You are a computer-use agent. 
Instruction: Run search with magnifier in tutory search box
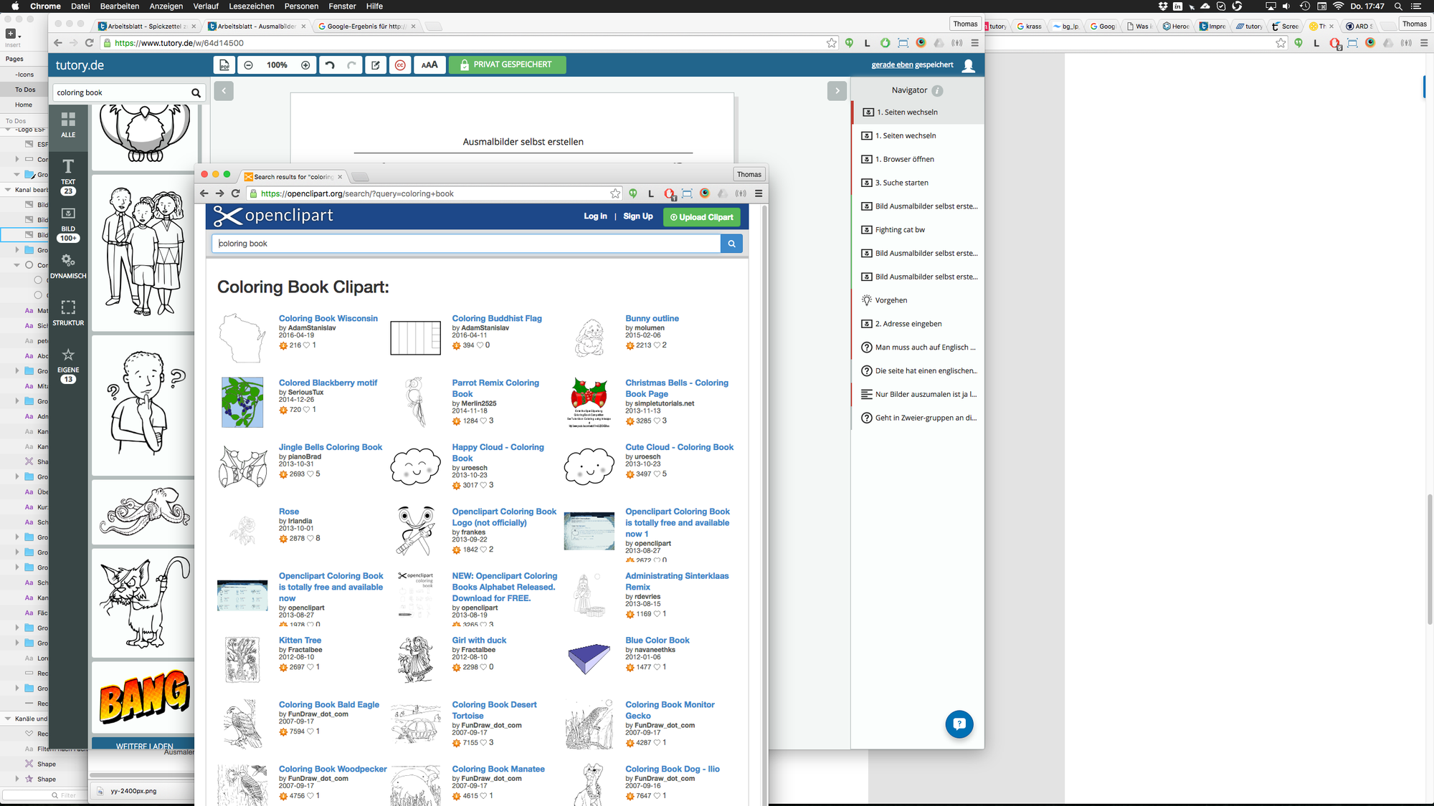click(x=196, y=92)
